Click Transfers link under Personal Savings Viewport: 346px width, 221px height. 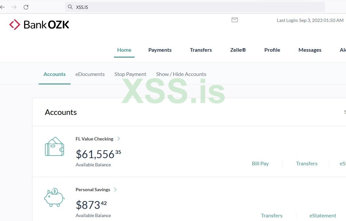[x=271, y=215]
